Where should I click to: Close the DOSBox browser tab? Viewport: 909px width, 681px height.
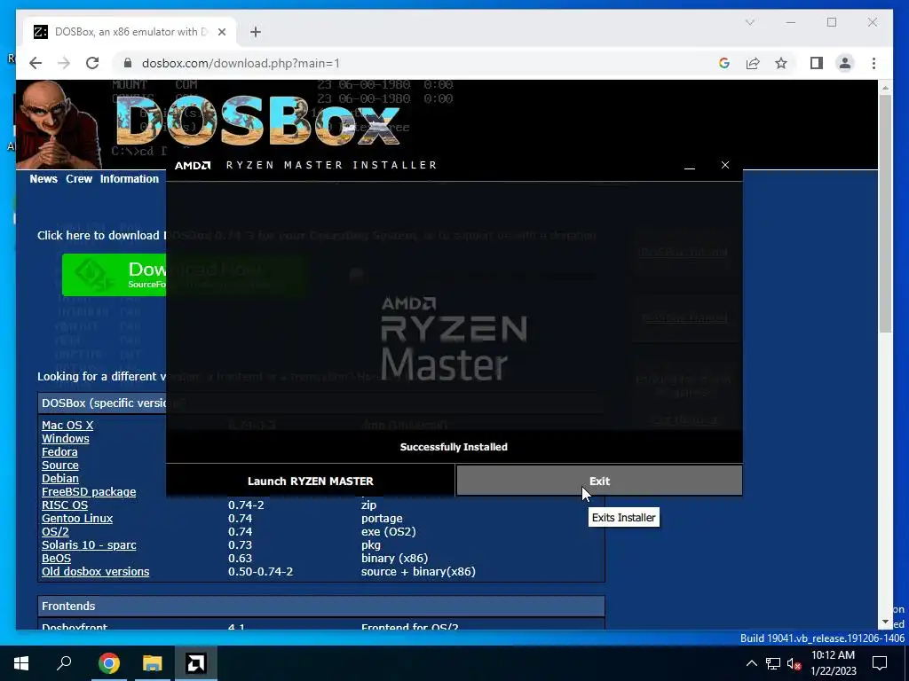[x=221, y=32]
